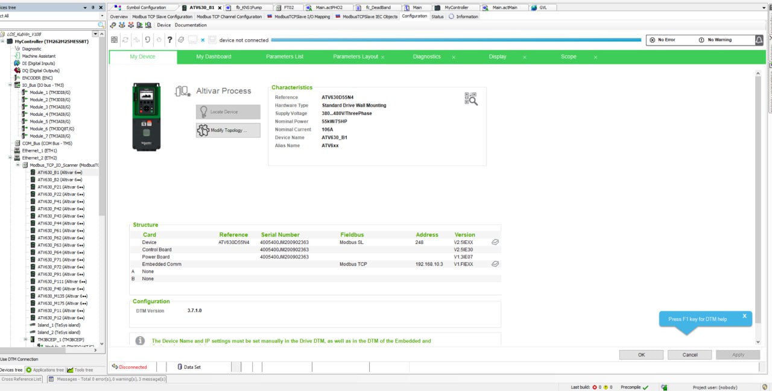Switch to Modbus TCP Slave Configuration tab
The height and width of the screenshot is (391, 772).
162,16
